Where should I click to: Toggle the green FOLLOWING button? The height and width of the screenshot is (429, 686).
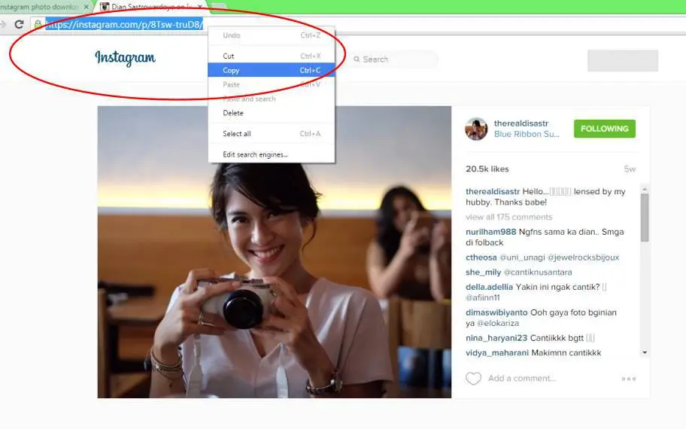(604, 129)
